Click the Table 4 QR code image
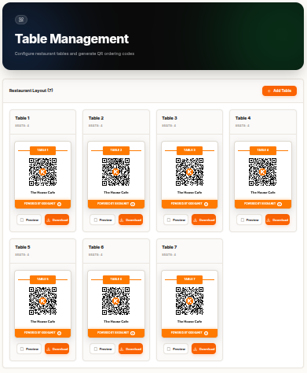 click(x=263, y=172)
